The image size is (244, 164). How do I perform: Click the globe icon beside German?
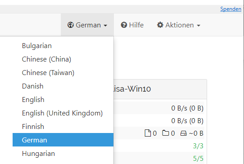coord(71,25)
